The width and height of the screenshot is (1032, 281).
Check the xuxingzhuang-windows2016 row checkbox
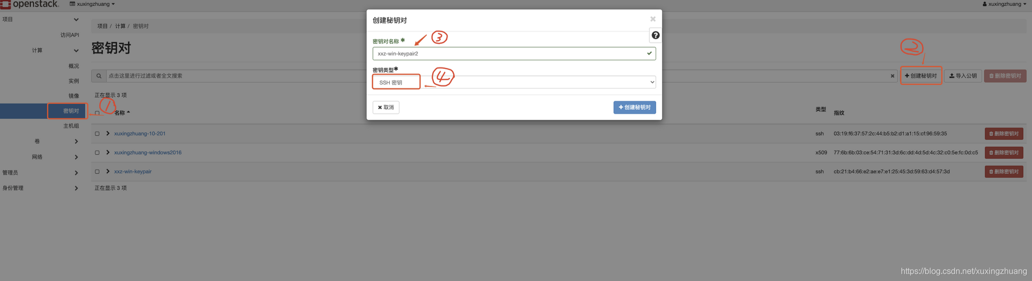point(97,152)
